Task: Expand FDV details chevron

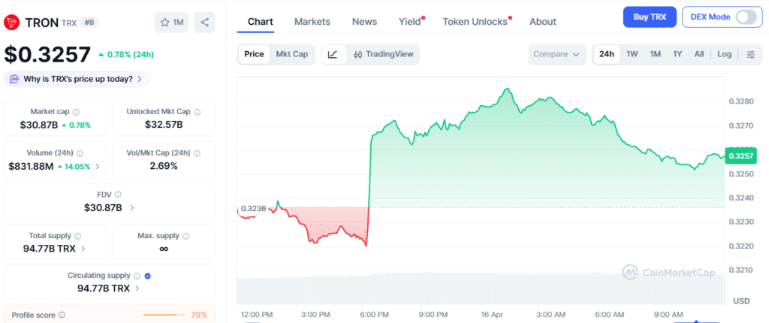Action: point(131,207)
